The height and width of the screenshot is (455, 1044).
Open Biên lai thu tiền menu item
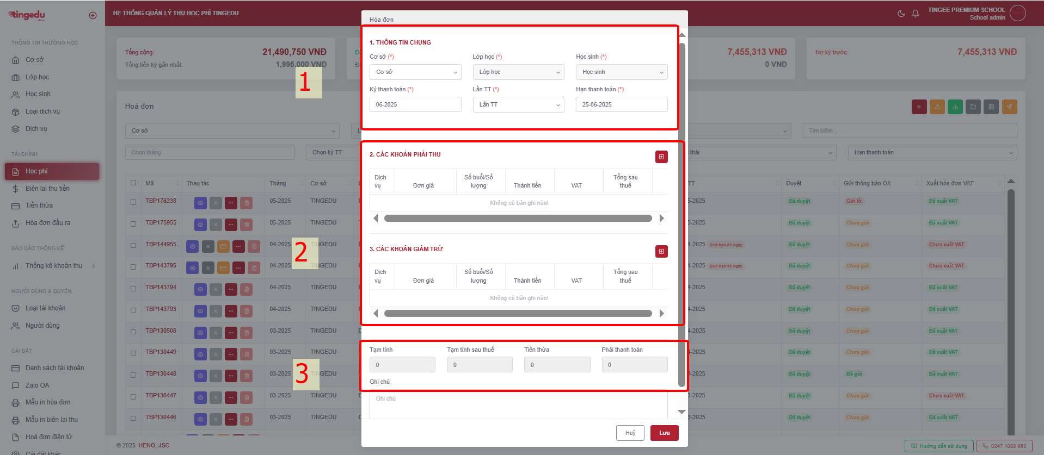[x=47, y=189]
